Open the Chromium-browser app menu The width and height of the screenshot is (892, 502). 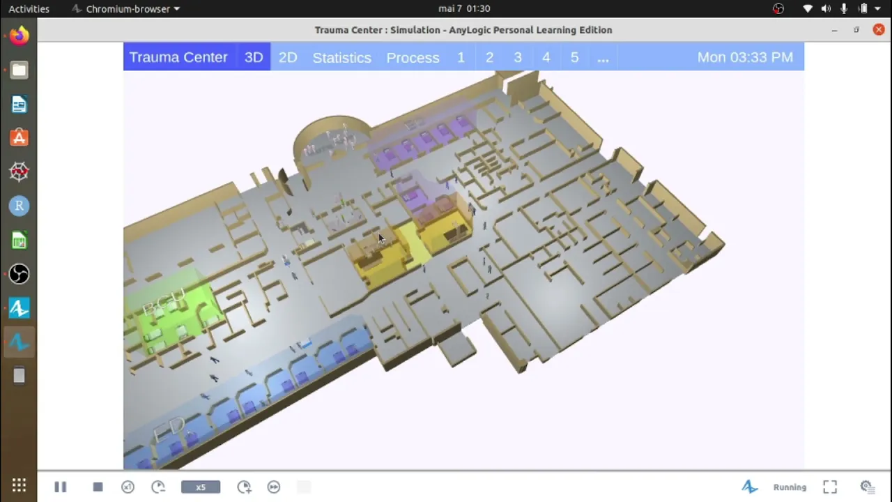126,8
